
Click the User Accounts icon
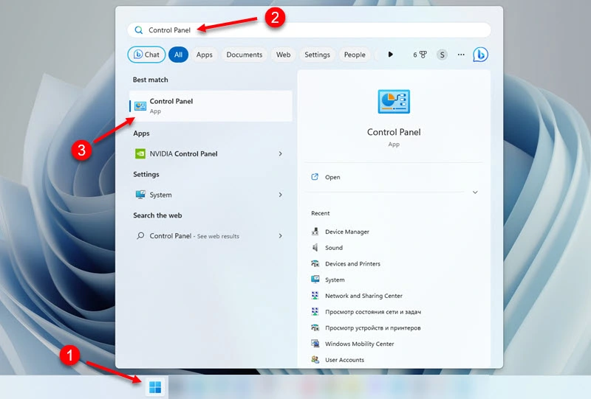[x=315, y=359]
